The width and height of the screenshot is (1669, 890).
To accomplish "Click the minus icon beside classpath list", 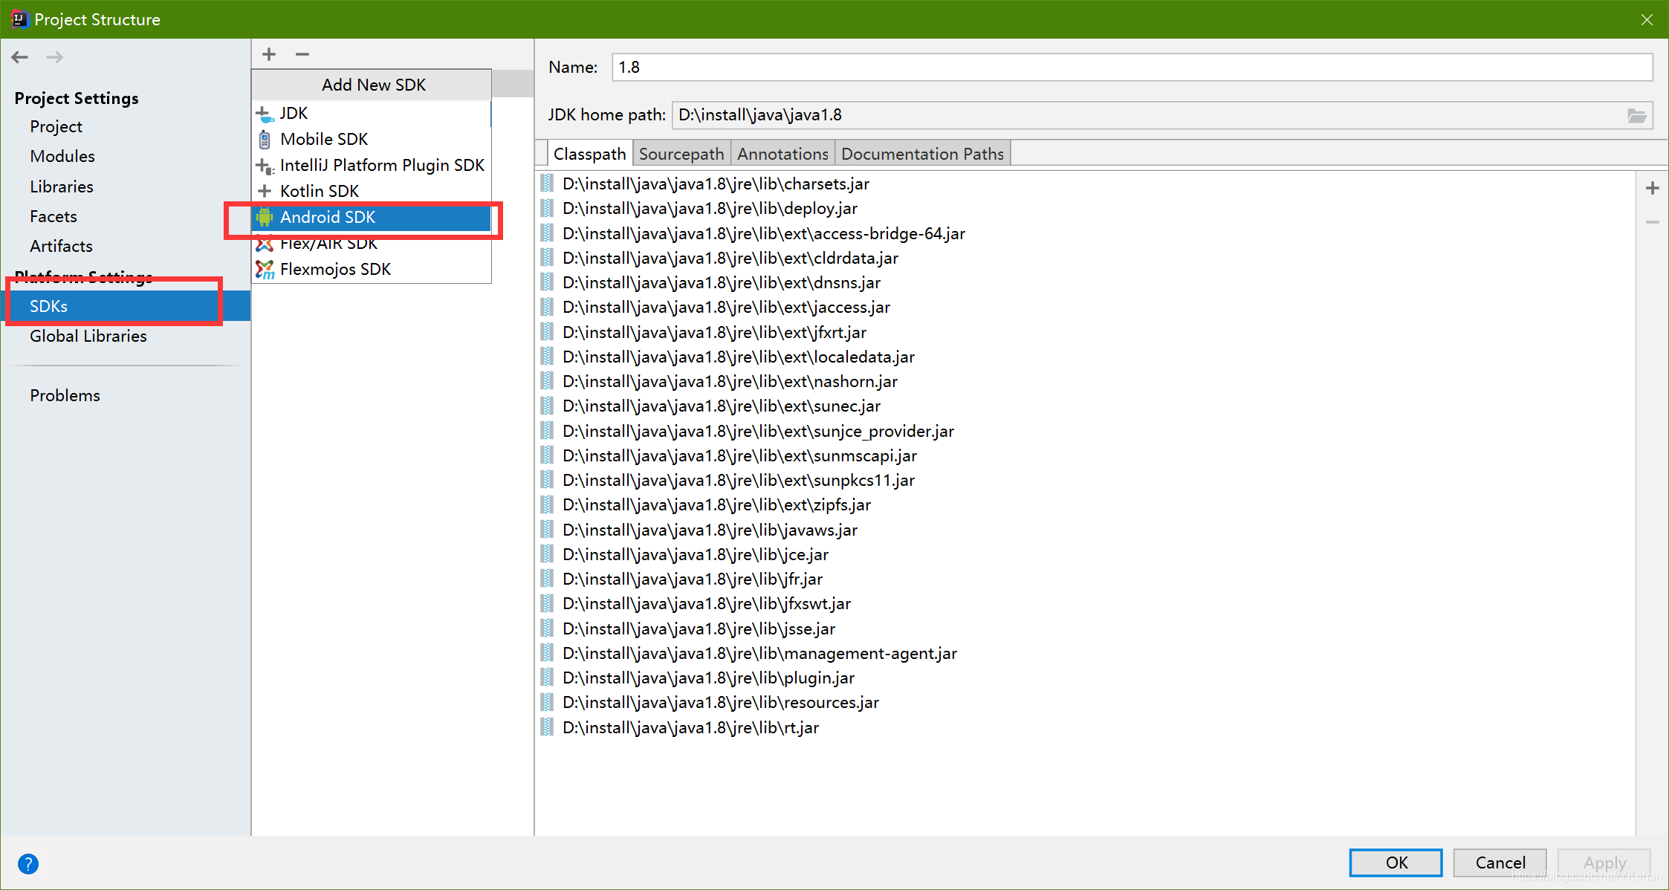I will pyautogui.click(x=1653, y=222).
